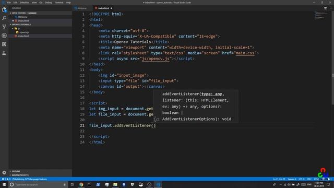The image size is (334, 188).
Task: Open the View menu
Action: 34,3
